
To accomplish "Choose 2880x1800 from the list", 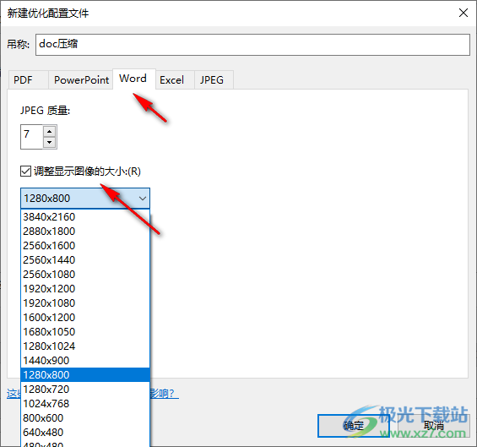I will pyautogui.click(x=85, y=232).
